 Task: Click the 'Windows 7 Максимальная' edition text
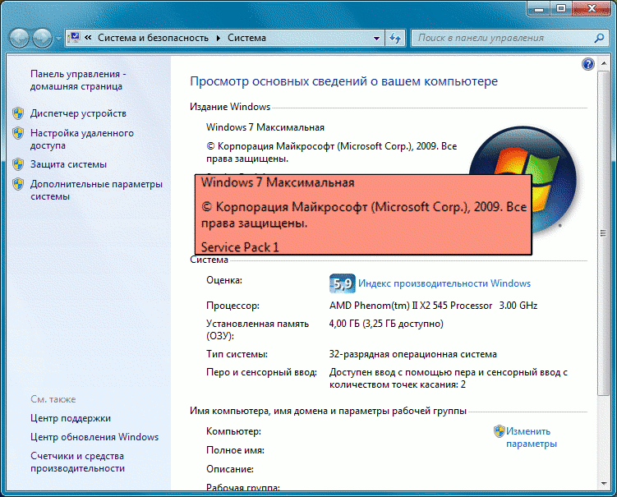tap(265, 127)
